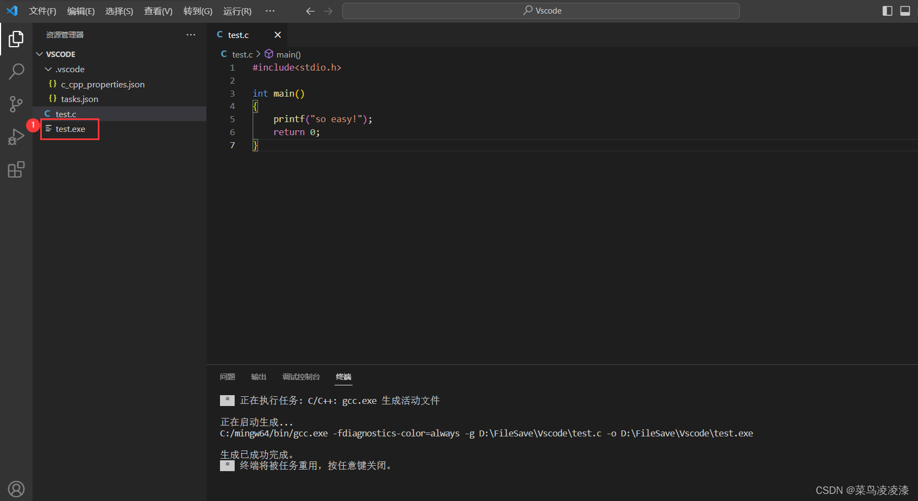The image size is (918, 501).
Task: Click the gcc.exe command line in terminal
Action: [486, 433]
